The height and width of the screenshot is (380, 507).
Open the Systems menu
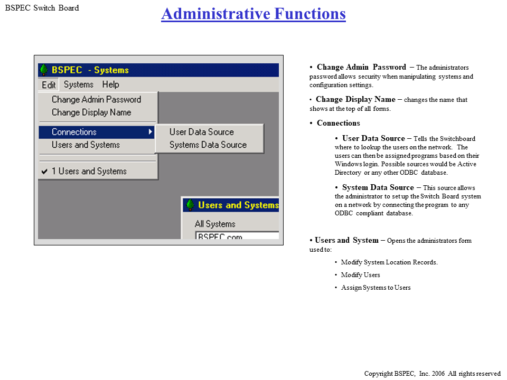tap(78, 84)
